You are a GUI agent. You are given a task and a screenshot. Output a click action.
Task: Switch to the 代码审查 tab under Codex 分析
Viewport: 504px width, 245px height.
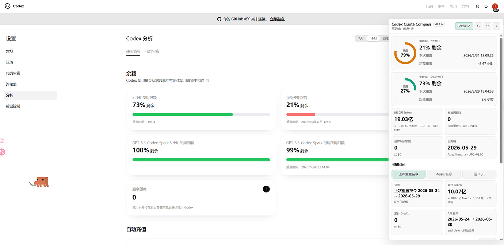click(x=152, y=51)
